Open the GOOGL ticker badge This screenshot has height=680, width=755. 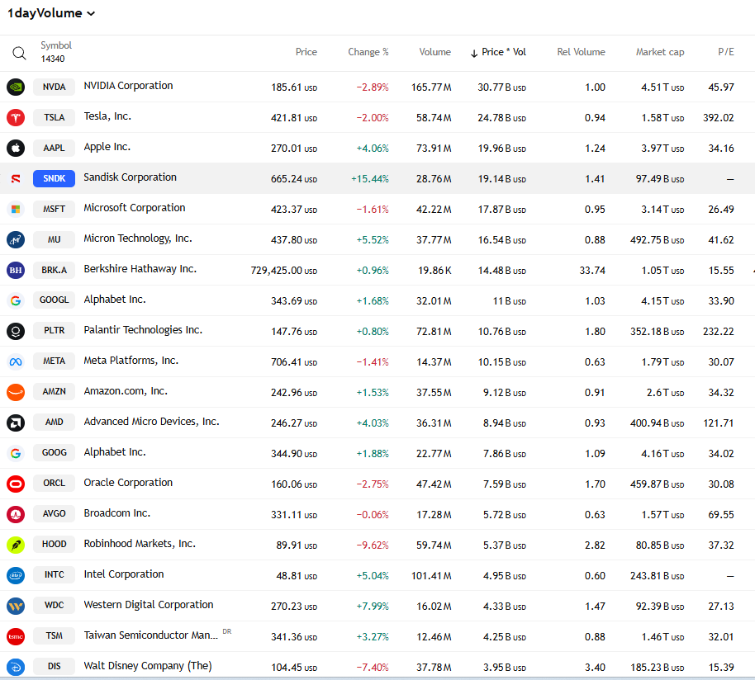(x=54, y=300)
